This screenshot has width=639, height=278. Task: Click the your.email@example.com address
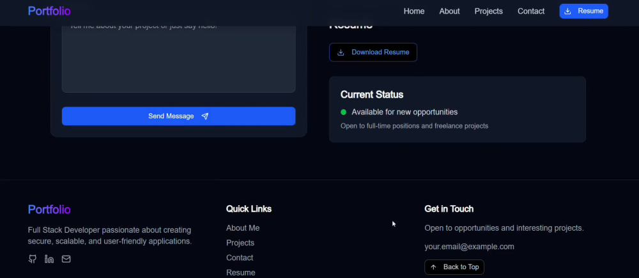[470, 247]
